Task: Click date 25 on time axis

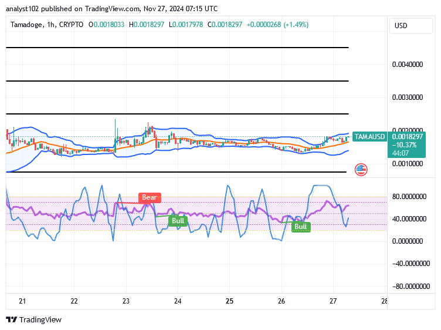Action: point(229,301)
